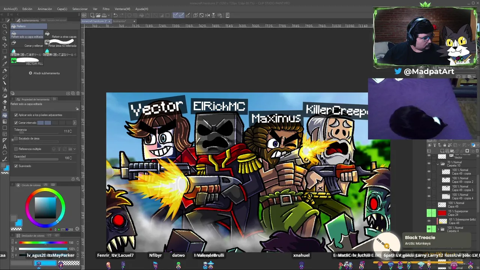Select the rectangular Selection tool
The height and width of the screenshot is (270, 480).
pos(4,51)
